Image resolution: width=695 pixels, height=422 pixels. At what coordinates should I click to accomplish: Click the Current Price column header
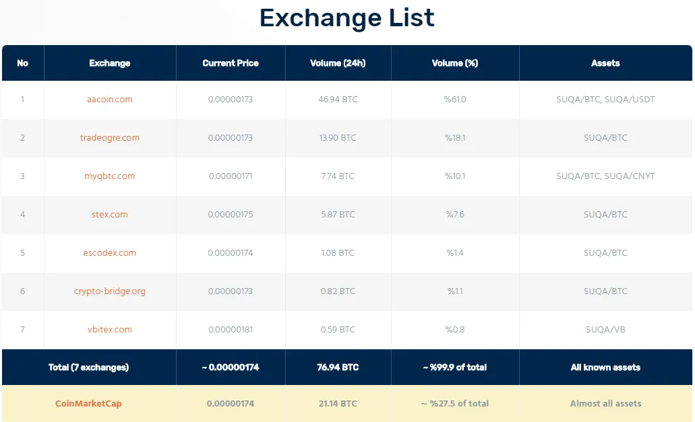pos(231,63)
